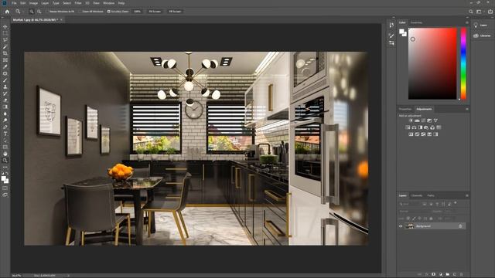Open the Learn panel button
495x278 pixels.
480,25
